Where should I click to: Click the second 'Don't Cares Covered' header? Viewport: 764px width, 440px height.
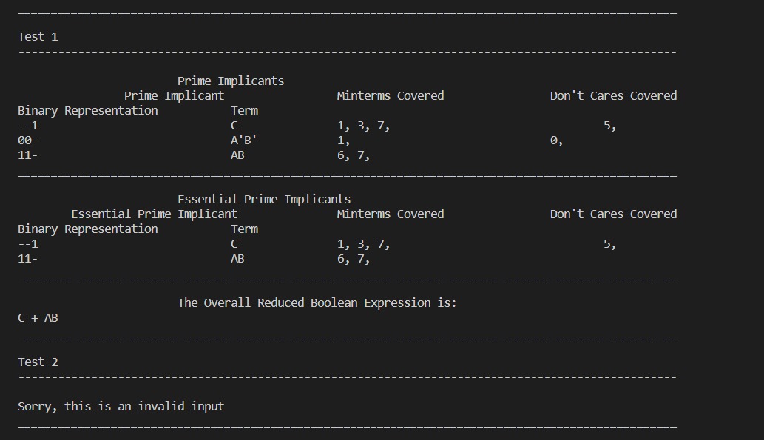[613, 214]
